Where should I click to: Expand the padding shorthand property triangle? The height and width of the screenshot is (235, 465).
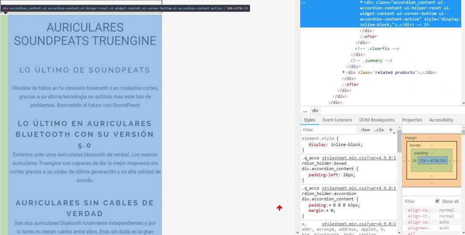coord(331,205)
